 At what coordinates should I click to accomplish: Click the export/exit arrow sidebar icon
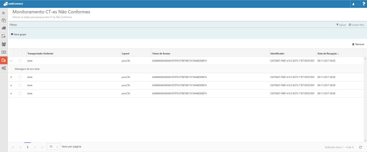4,36
